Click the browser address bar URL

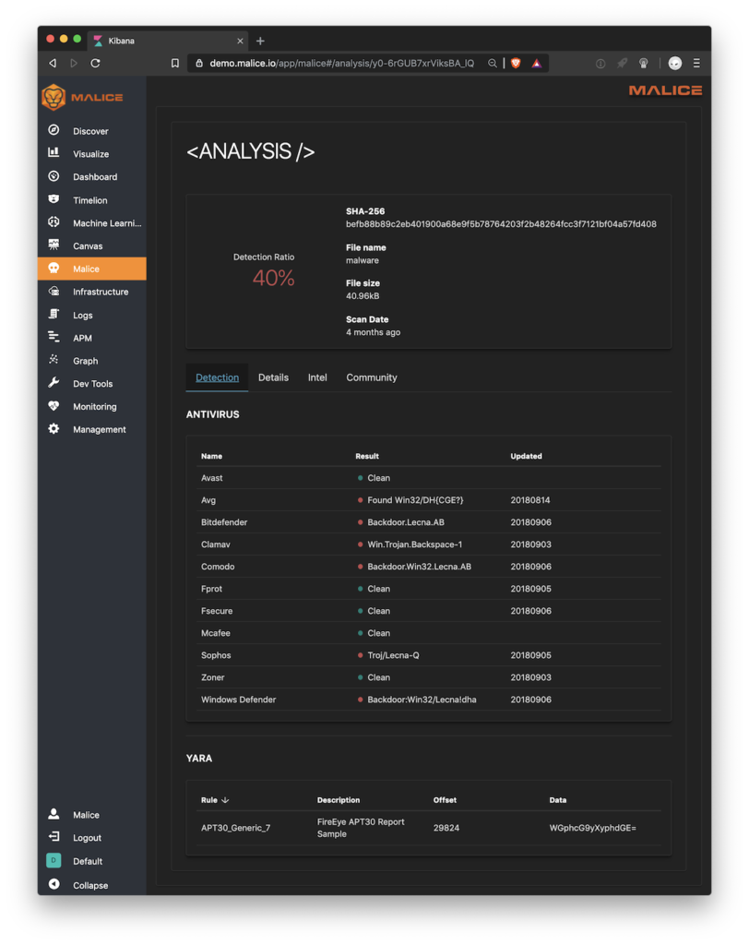point(341,64)
